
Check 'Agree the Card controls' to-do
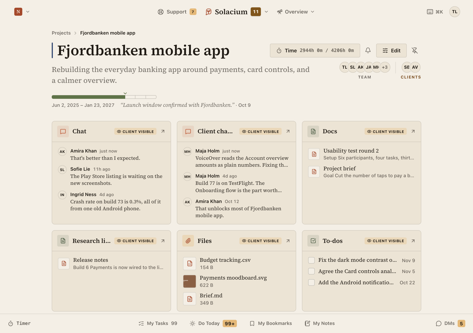click(x=311, y=271)
